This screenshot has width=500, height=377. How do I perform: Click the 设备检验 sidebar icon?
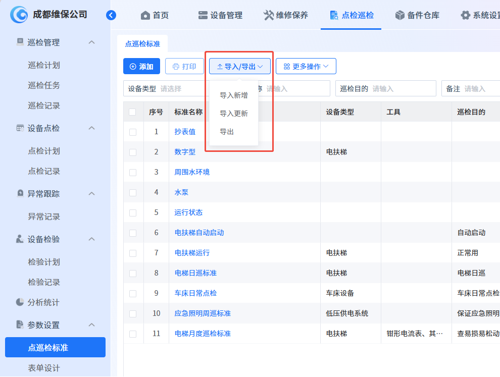pyautogui.click(x=20, y=239)
